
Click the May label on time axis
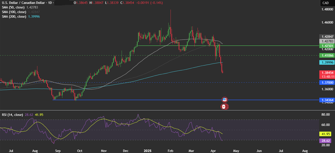tap(236, 151)
